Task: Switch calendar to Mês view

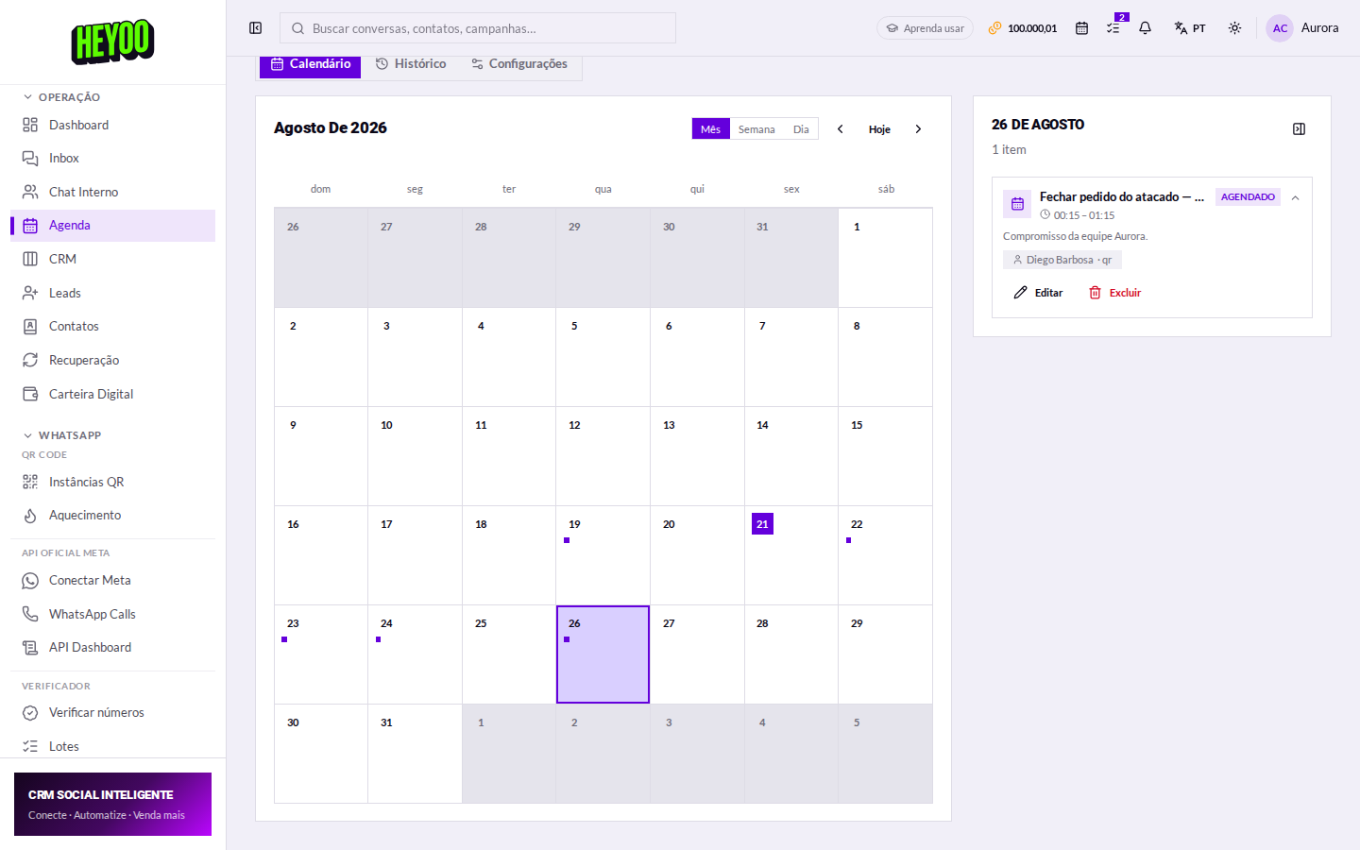Action: [711, 129]
